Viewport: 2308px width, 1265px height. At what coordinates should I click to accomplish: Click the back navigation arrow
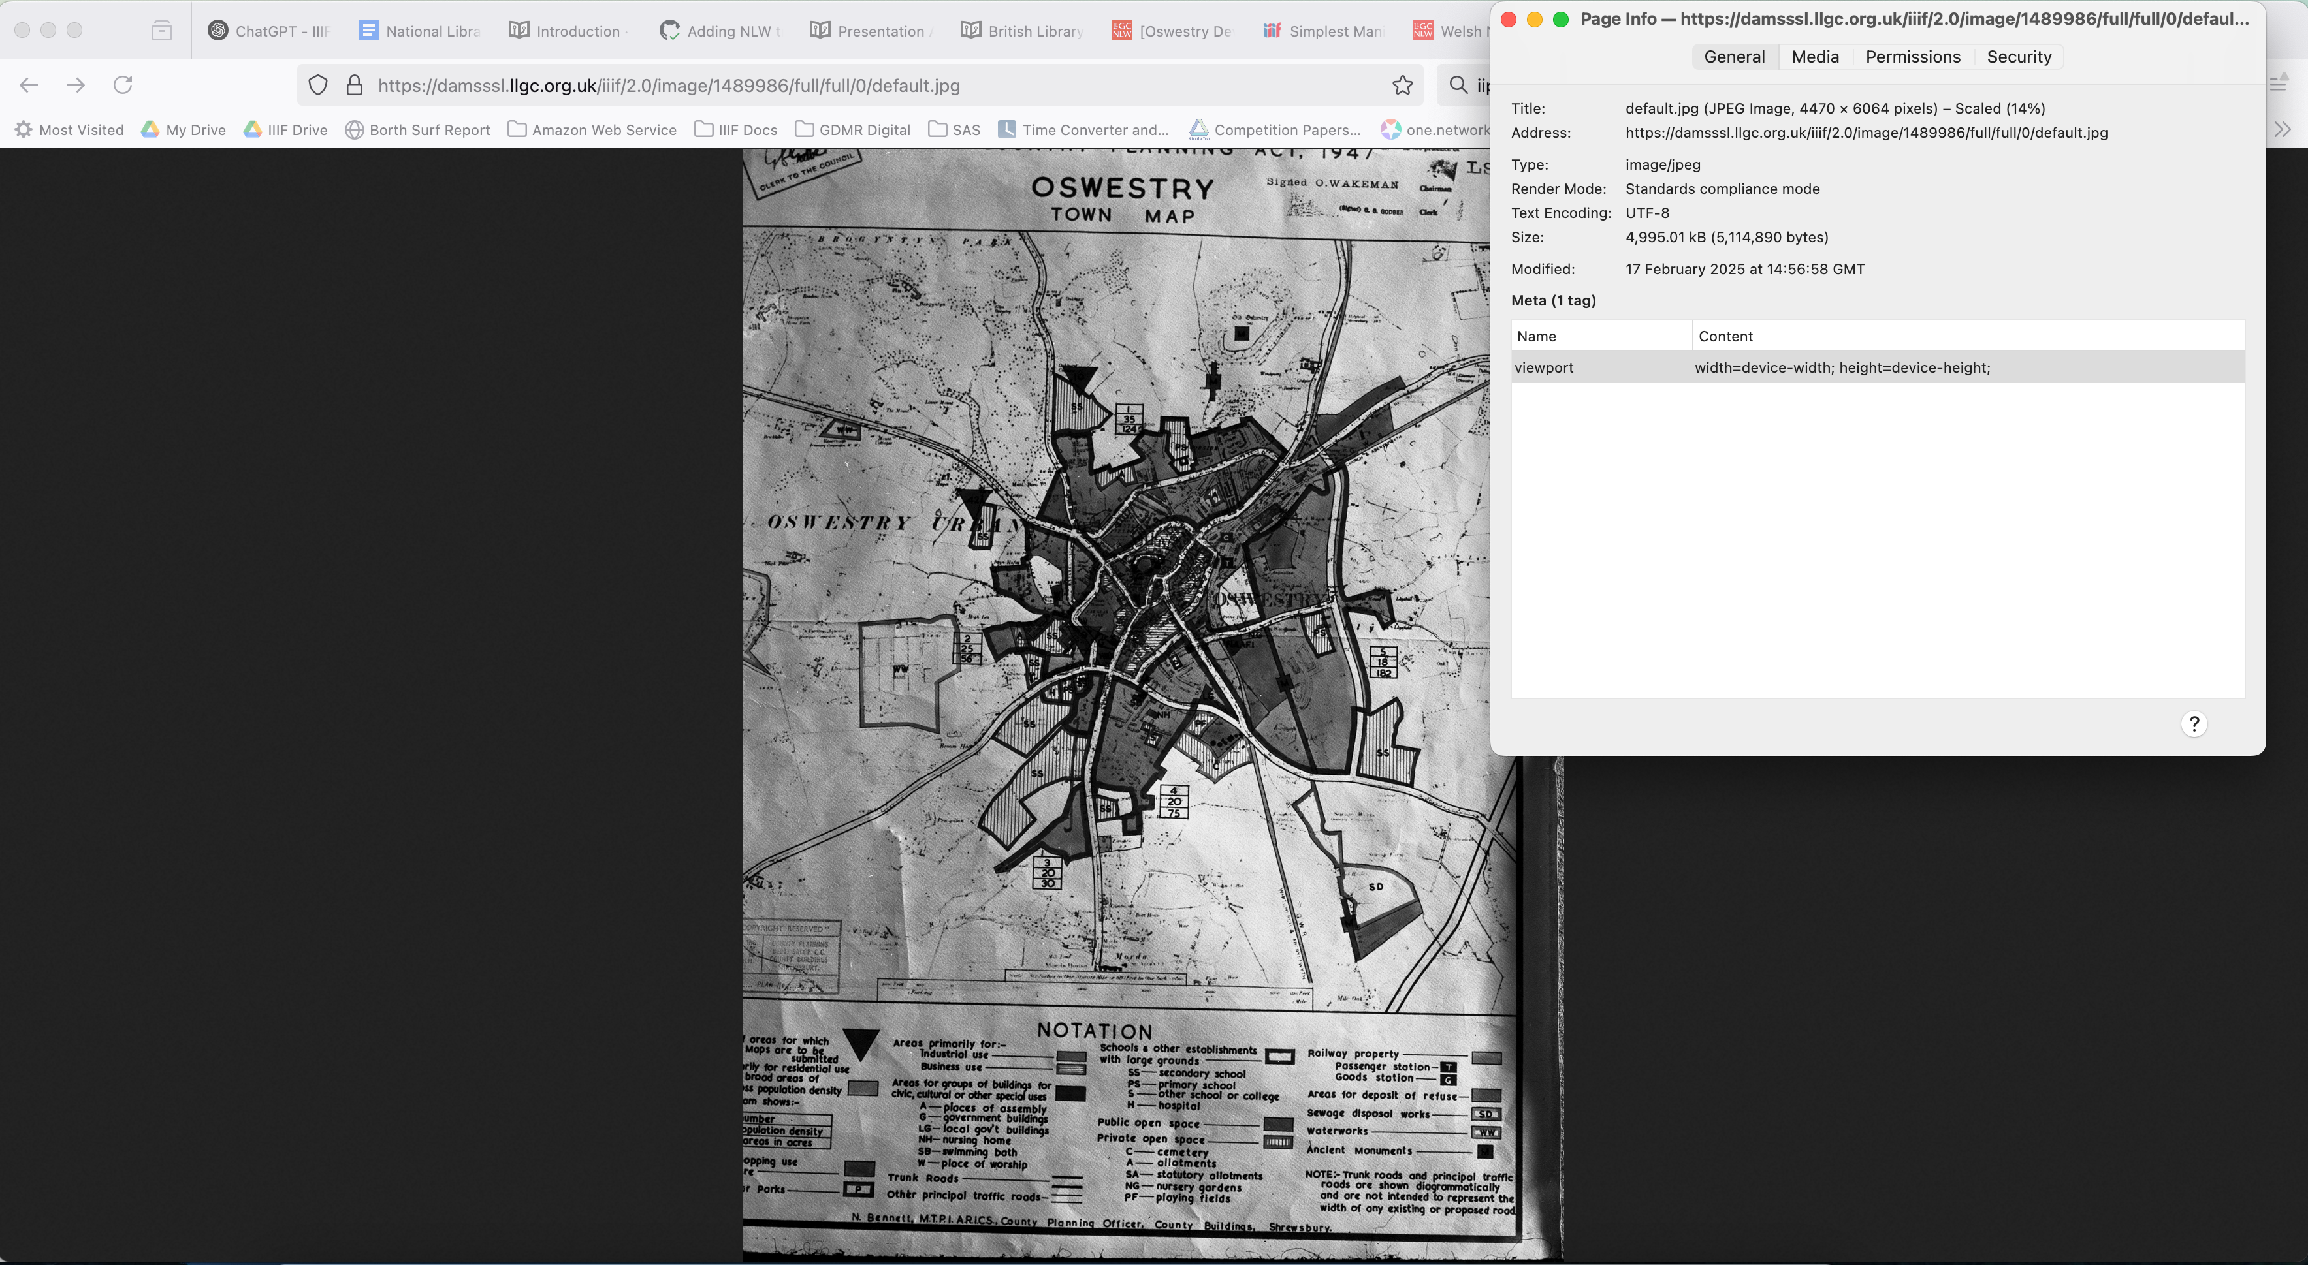(x=33, y=86)
